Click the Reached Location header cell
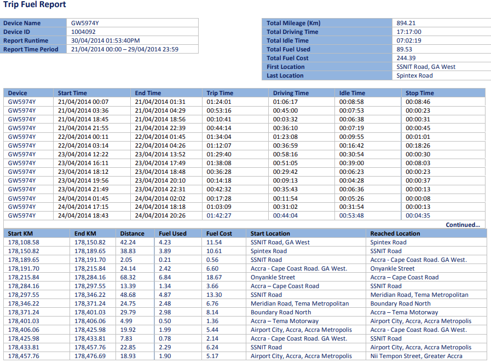 click(394, 233)
